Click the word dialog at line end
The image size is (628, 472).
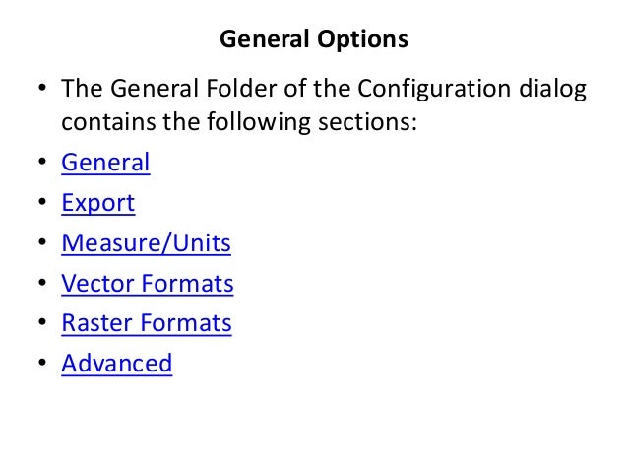tap(553, 89)
